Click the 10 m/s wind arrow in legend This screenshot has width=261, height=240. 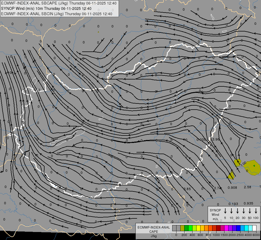(x=231, y=211)
